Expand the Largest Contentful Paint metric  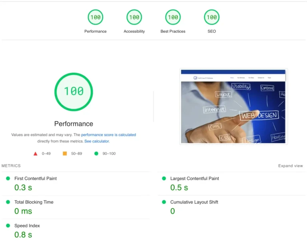[x=194, y=178]
